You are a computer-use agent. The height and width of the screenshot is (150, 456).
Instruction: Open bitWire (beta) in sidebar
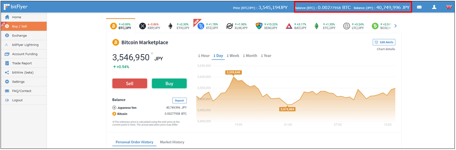click(x=24, y=72)
